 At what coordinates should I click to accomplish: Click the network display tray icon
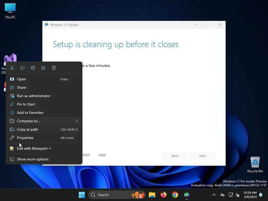(231, 195)
